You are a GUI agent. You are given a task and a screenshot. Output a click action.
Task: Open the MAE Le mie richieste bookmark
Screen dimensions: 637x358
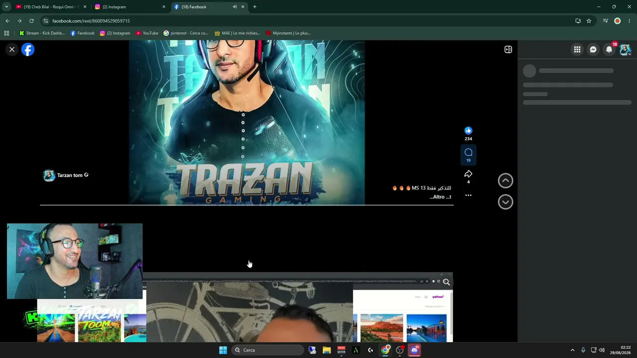pos(237,33)
